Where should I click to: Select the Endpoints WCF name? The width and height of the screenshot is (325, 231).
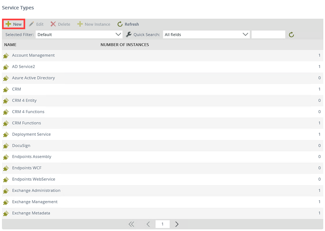tap(27, 168)
